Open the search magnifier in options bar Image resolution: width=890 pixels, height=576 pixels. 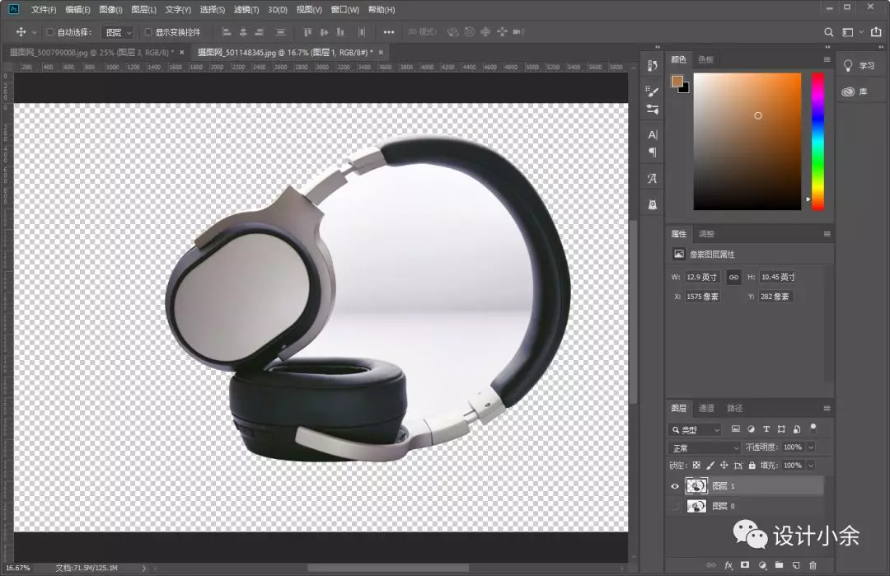[829, 32]
